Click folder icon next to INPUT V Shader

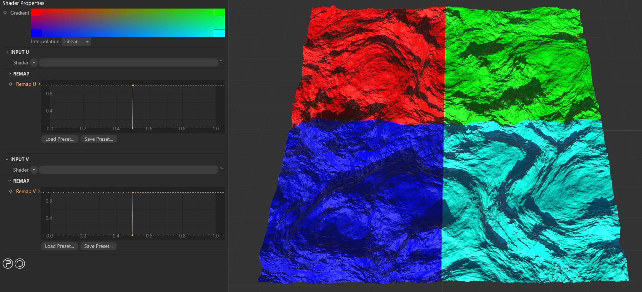point(222,170)
